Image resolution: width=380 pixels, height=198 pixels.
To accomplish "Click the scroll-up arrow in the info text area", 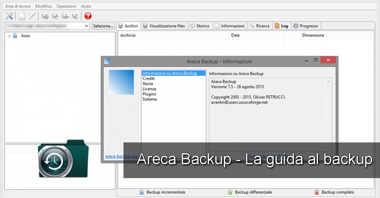I will click(328, 82).
